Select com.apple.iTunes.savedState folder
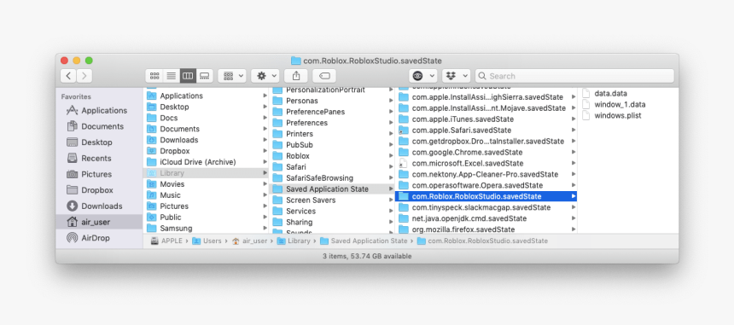This screenshot has height=325, width=734. pos(486,119)
